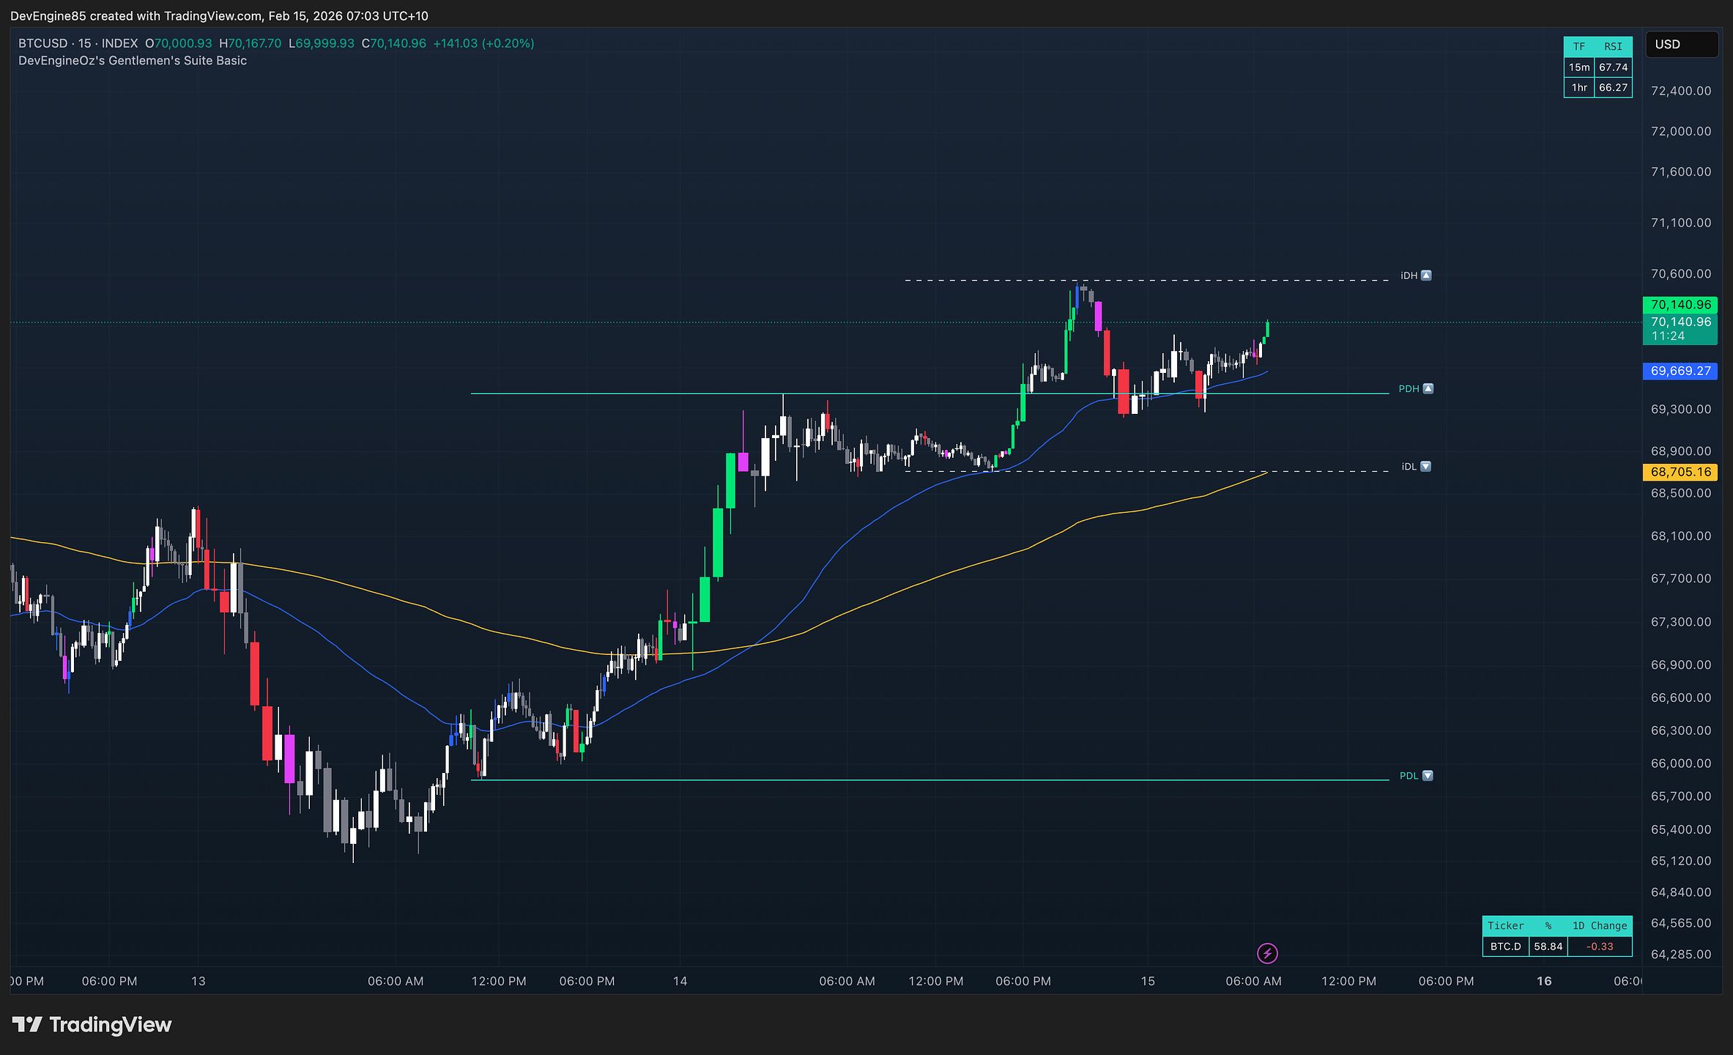Viewport: 1733px width, 1055px height.
Task: Click the blue 69,669.27 moving average label
Action: (x=1680, y=371)
